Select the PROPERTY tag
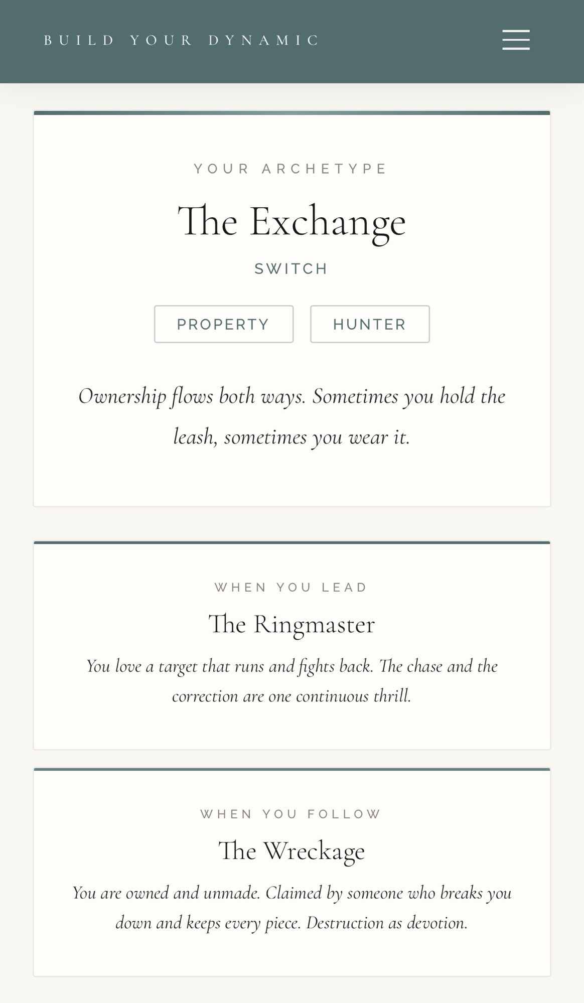Screen dimensions: 584x1003 click(x=224, y=324)
